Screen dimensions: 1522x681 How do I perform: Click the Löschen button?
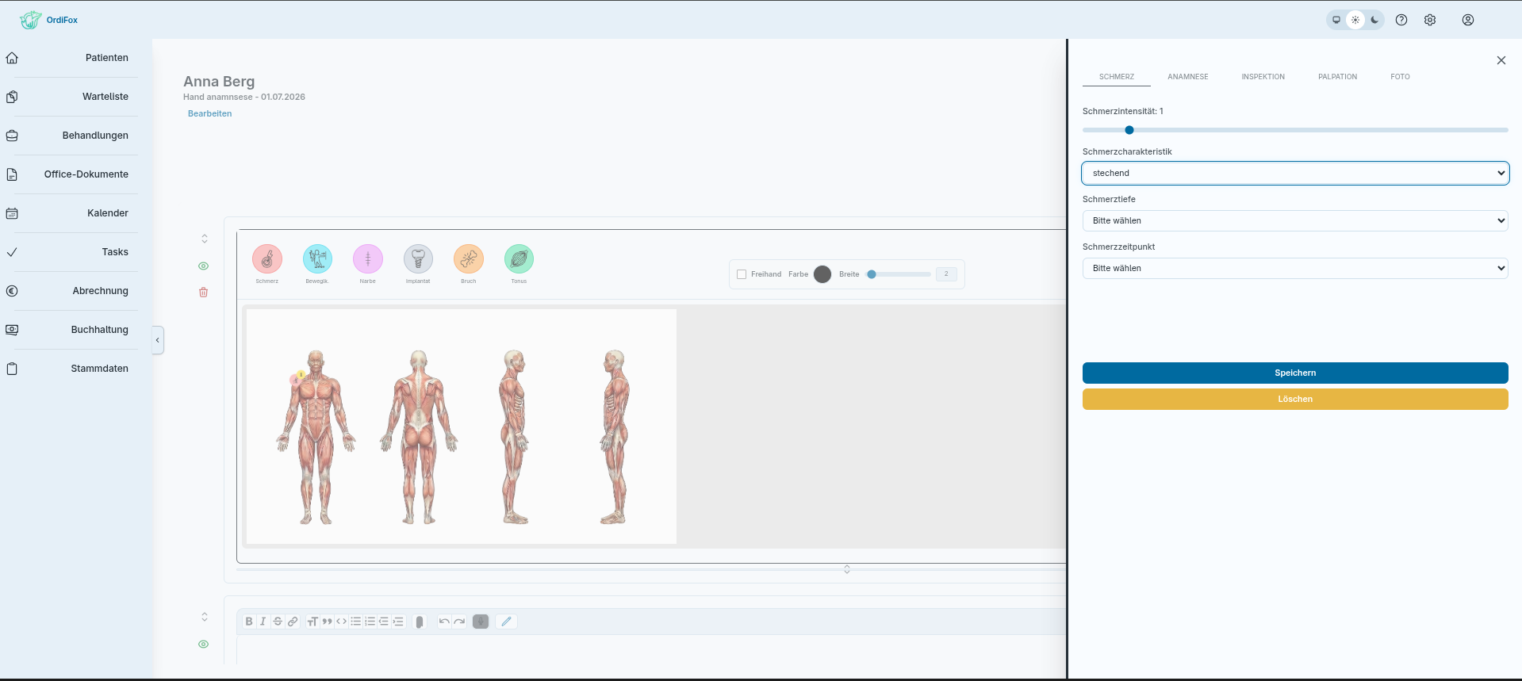pyautogui.click(x=1295, y=399)
